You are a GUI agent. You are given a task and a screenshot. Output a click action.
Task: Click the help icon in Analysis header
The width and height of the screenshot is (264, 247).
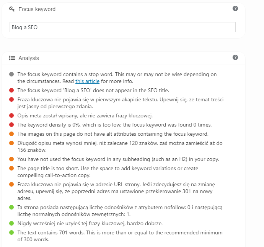click(x=235, y=57)
